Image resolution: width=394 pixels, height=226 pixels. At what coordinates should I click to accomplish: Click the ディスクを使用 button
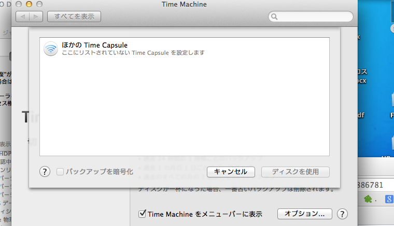295,172
